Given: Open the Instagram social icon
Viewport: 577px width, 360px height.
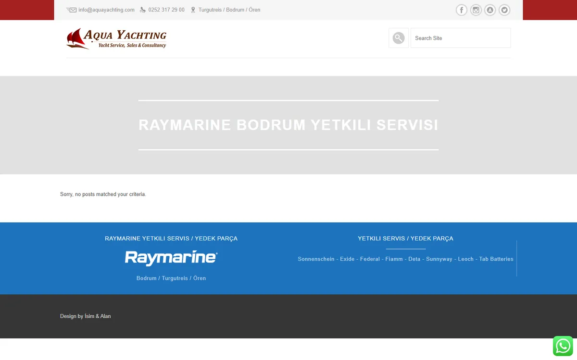Looking at the screenshot, I should tap(476, 10).
